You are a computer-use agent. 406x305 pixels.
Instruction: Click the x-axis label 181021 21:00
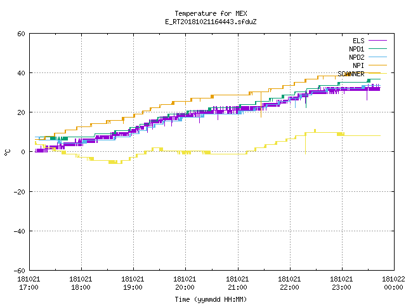coord(237,283)
